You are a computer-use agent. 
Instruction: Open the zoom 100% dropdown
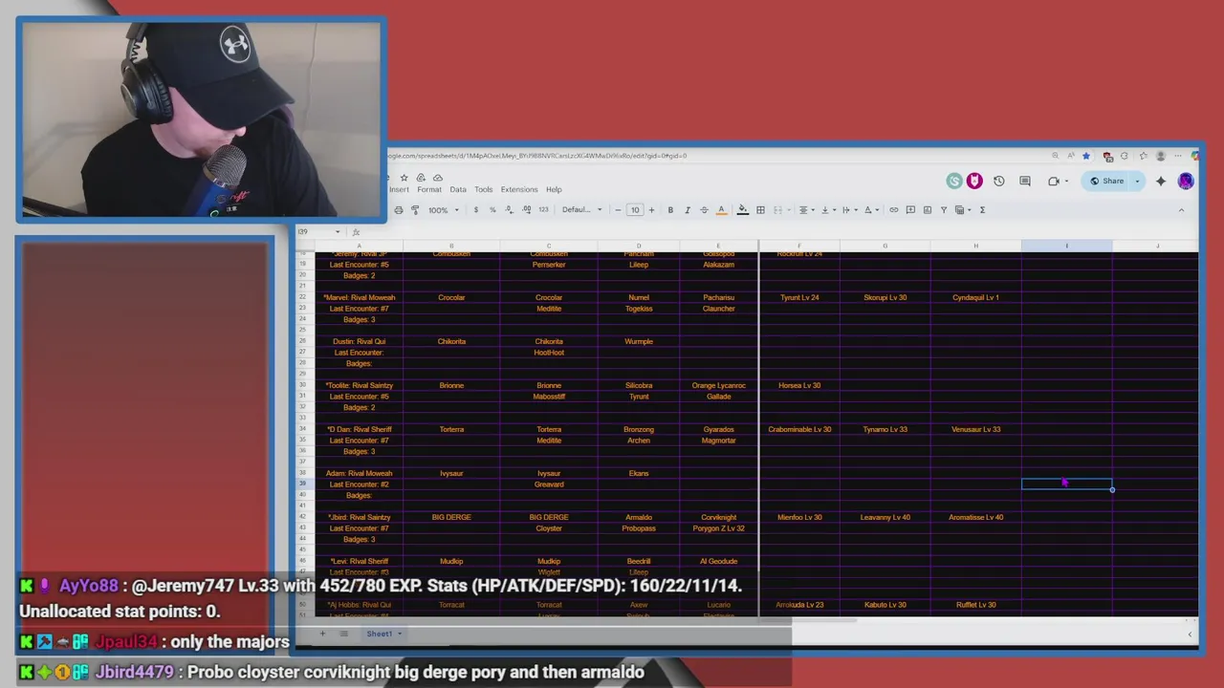pos(443,210)
